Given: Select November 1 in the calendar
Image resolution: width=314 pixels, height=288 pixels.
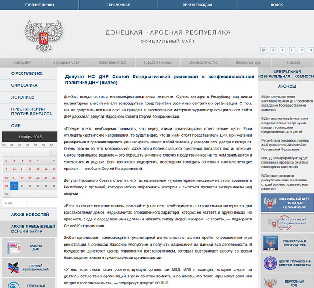Looking at the screenshot, I should (54, 153).
